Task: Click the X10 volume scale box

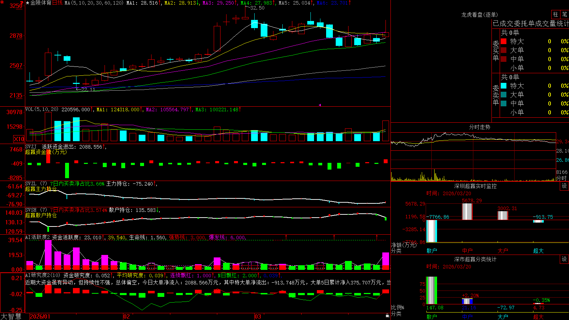Action: pos(19,139)
